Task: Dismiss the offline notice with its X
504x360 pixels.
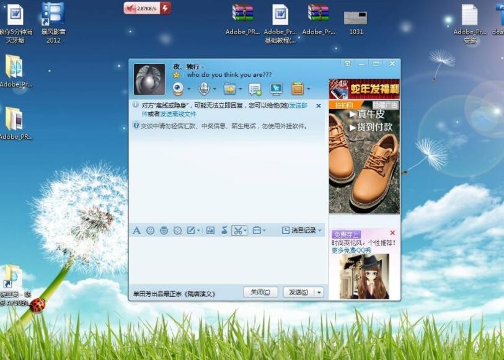Action: (319, 106)
